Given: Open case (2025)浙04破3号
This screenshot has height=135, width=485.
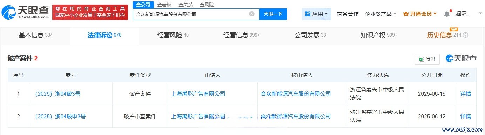Looking at the screenshot, I should click(58, 93).
